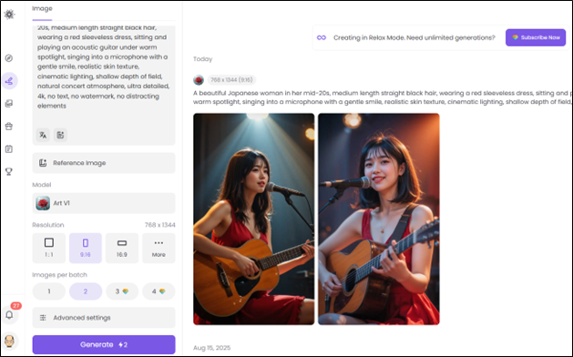Expand Advanced settings
573x357 pixels.
(104, 318)
